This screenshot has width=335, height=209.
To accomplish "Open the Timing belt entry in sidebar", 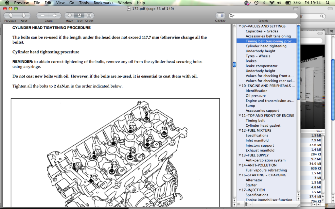I will [x=255, y=121].
